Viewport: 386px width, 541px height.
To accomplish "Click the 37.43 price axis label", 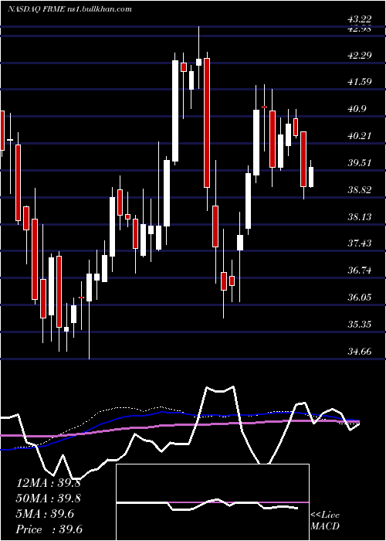I will pyautogui.click(x=359, y=243).
